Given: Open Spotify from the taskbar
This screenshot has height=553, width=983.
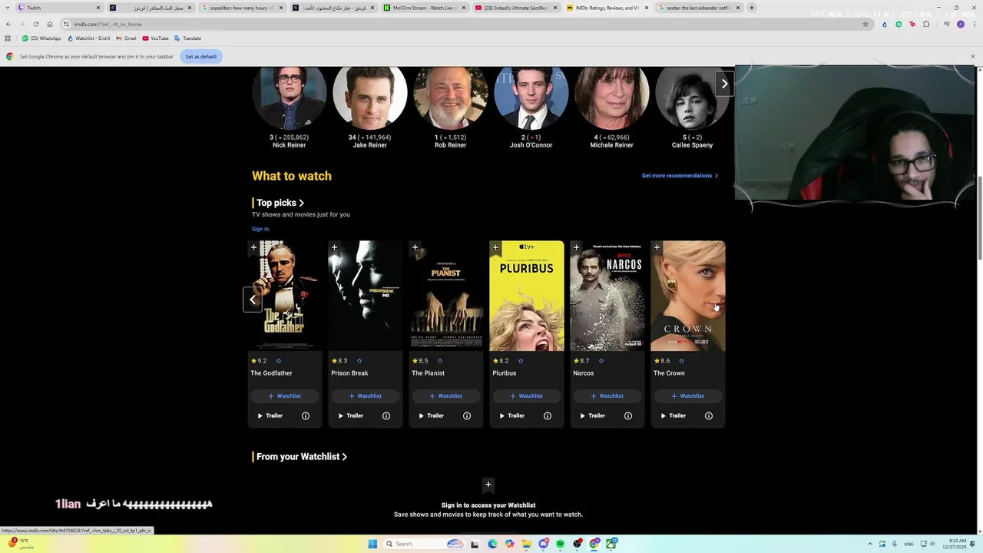Looking at the screenshot, I should [560, 544].
